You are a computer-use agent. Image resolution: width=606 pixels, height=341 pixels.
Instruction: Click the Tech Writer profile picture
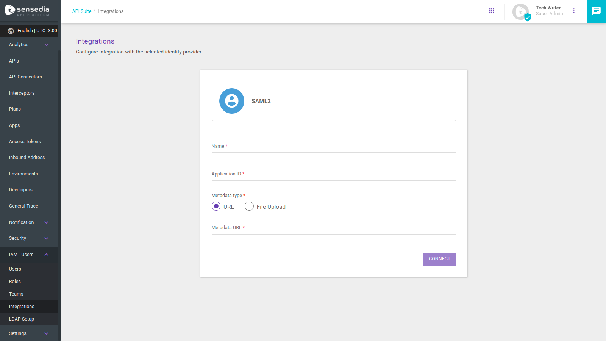(520, 12)
